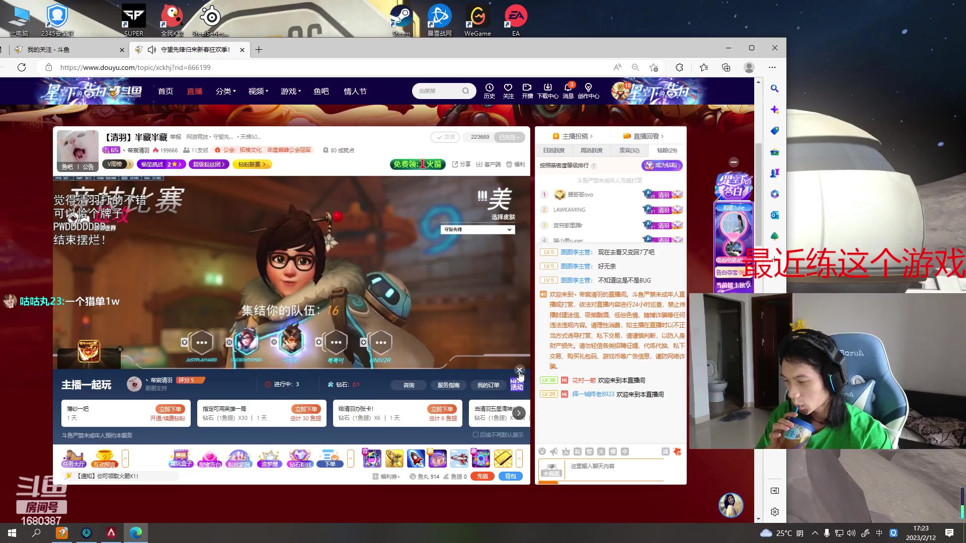The height and width of the screenshot is (543, 966).
Task: Open the 关注 heart icon in header
Action: pos(508,90)
